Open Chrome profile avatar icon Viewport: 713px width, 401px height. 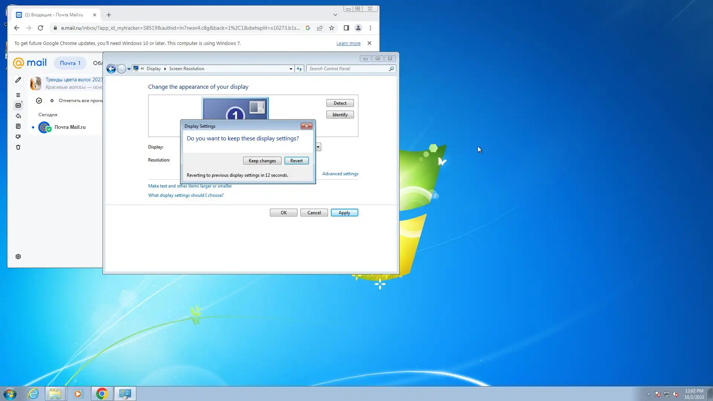coord(358,28)
